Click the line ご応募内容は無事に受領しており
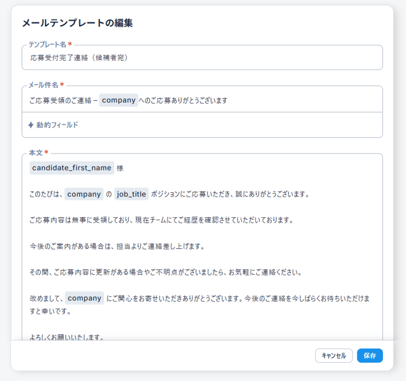 [x=162, y=220]
